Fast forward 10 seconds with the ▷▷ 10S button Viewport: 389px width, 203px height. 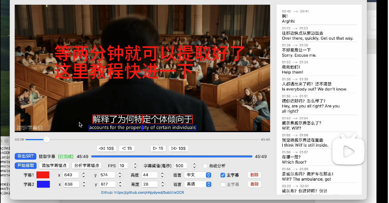click(x=178, y=148)
